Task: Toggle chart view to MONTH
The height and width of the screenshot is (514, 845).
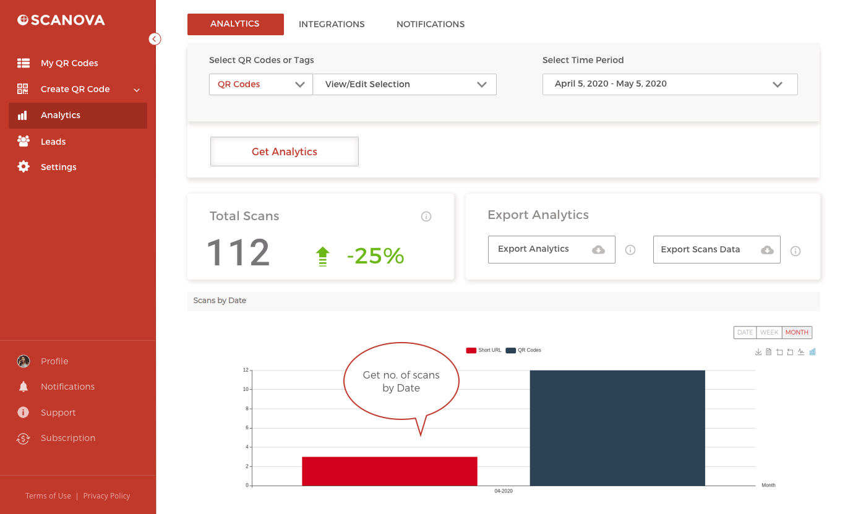Action: point(797,332)
